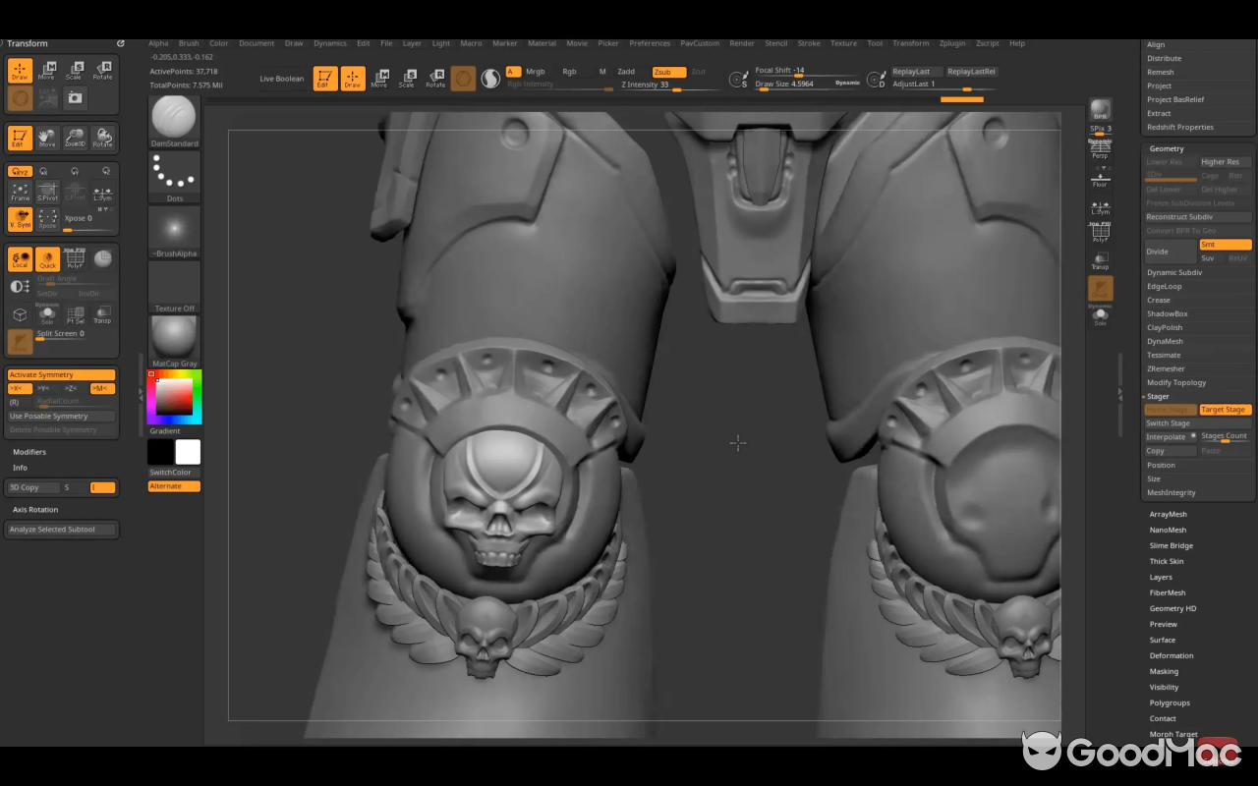Select the Rotate tool on the top shelf
This screenshot has width=1258, height=786.
[435, 79]
